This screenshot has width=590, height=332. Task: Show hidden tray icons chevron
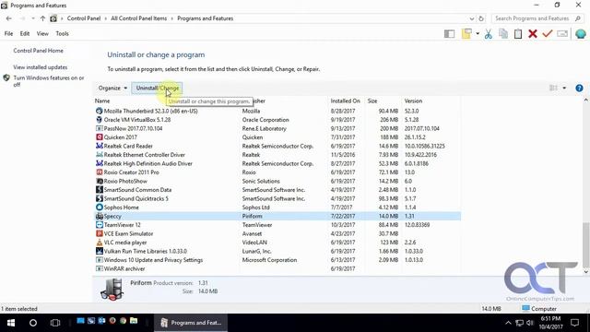click(x=508, y=323)
